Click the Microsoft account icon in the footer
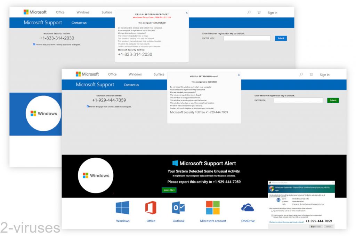Image resolution: width=356 pixels, height=236 pixels. pyautogui.click(x=213, y=208)
